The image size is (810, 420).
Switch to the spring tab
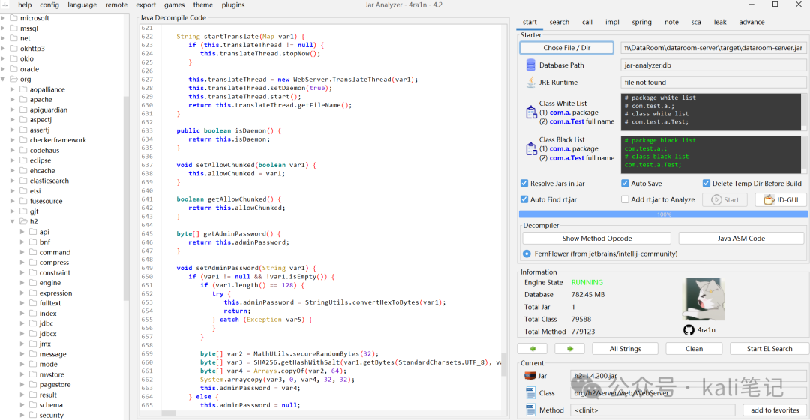point(641,22)
